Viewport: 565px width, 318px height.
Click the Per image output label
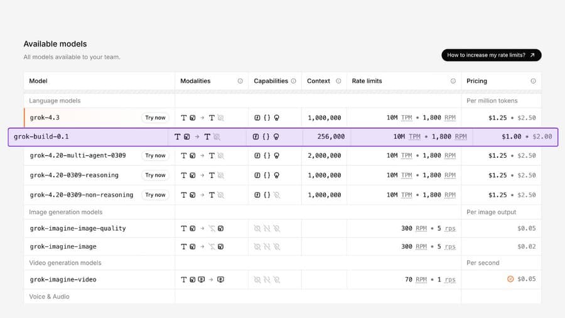click(491, 212)
